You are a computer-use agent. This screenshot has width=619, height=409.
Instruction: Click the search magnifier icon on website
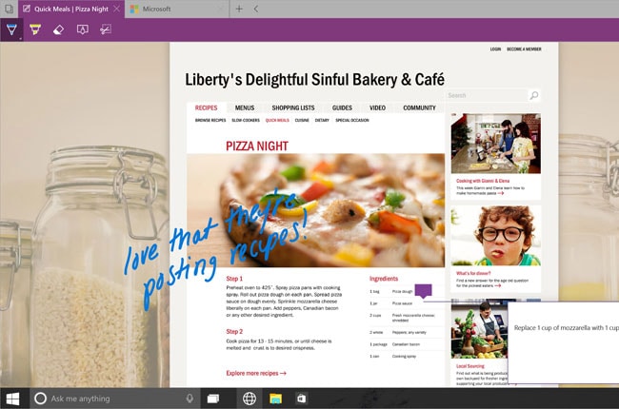click(534, 95)
